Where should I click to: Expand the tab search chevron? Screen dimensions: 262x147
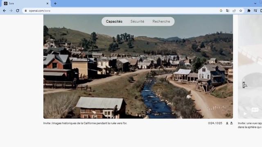(x=255, y=4)
